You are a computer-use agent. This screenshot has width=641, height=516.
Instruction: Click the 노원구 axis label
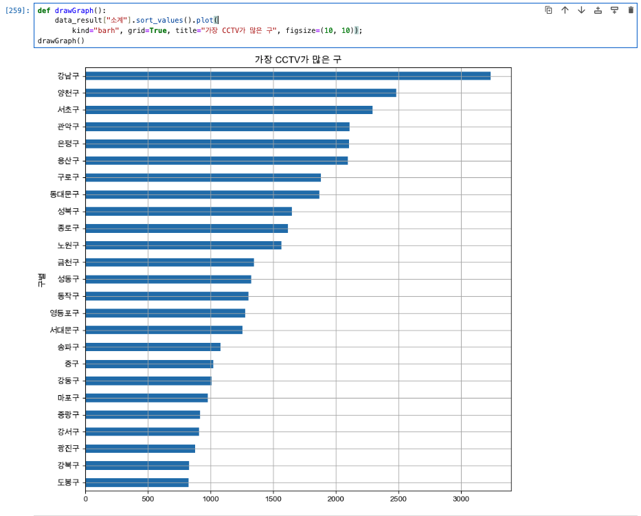point(68,245)
